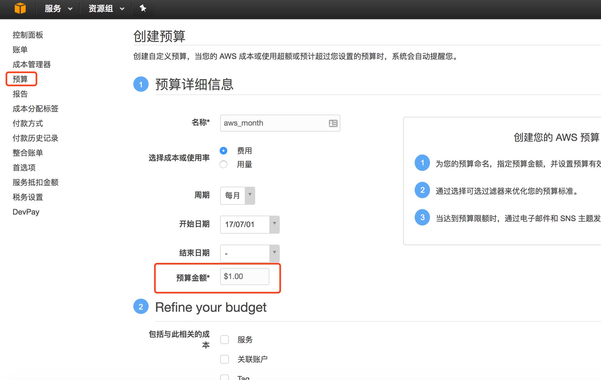Open 税务设置 in the sidebar

tap(28, 197)
